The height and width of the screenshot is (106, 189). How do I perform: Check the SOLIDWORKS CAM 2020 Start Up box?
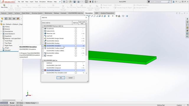click(76, 65)
